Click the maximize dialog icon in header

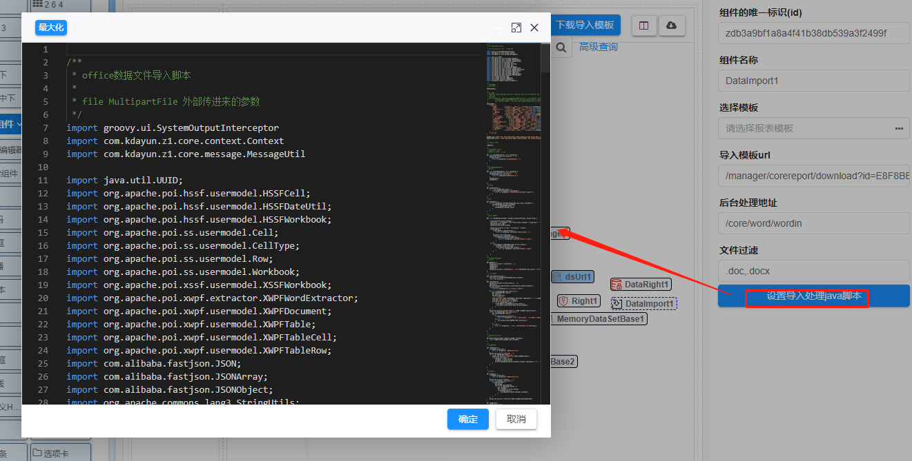click(516, 28)
